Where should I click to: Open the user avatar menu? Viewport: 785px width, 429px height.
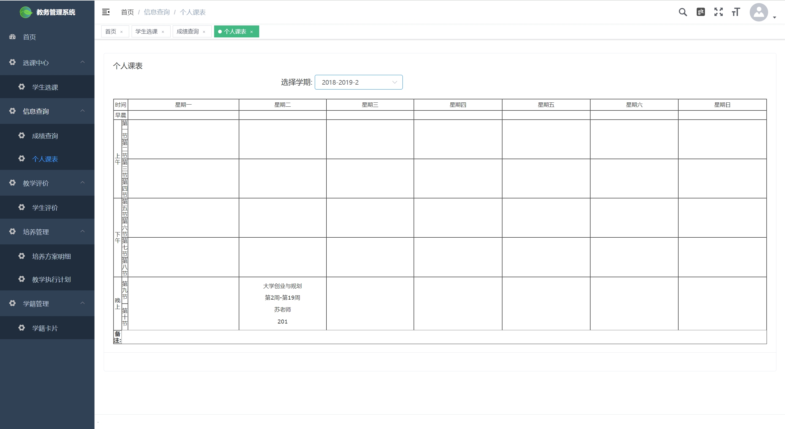[x=759, y=13]
